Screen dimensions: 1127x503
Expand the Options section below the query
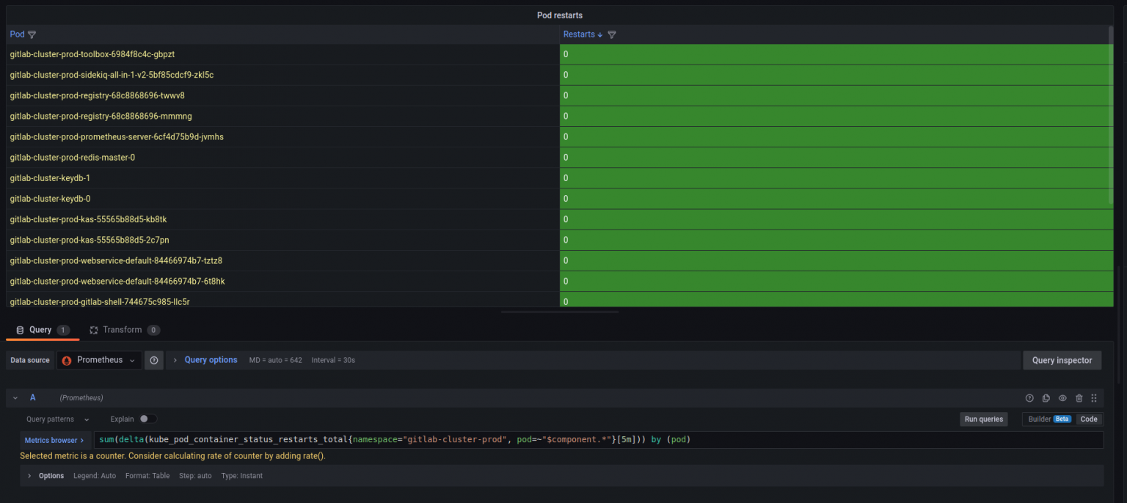point(51,475)
